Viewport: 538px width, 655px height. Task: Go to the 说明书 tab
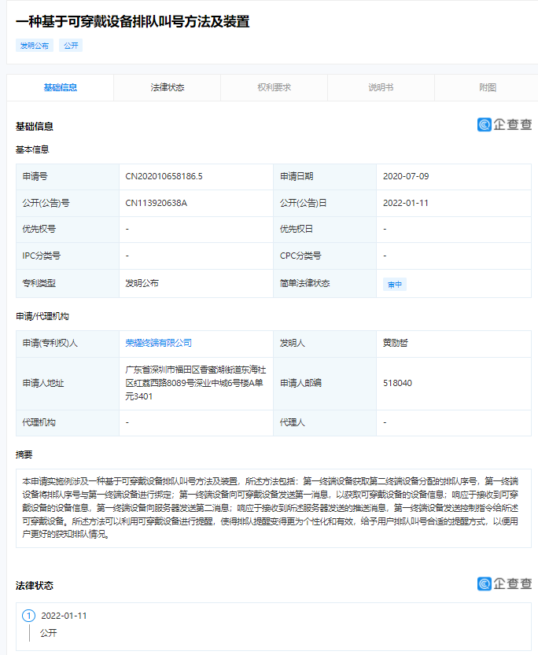pyautogui.click(x=381, y=87)
